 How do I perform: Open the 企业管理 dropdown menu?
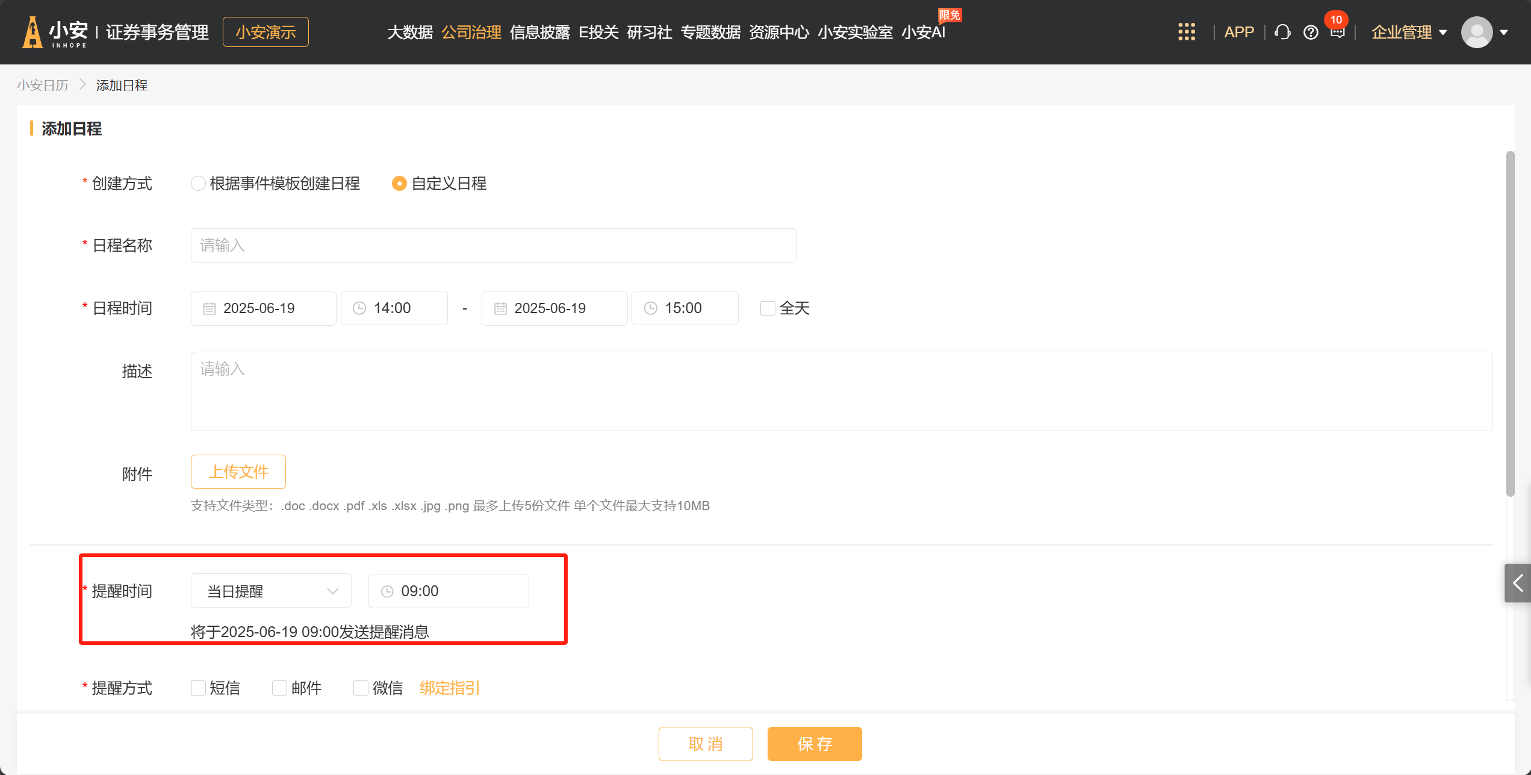(1409, 32)
